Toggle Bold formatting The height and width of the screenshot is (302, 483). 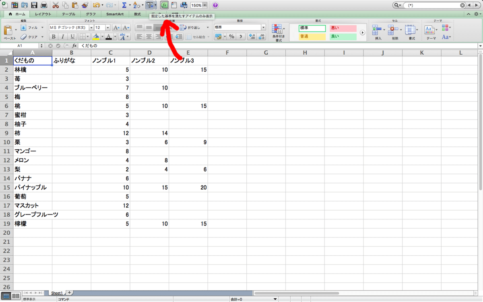click(54, 37)
